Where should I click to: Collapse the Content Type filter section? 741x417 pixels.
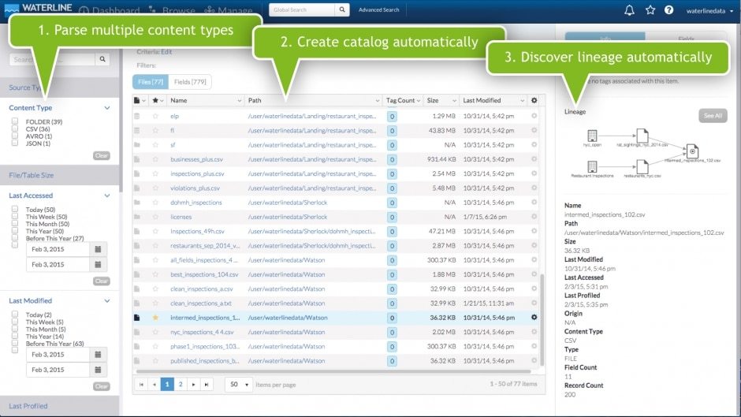[x=106, y=108]
